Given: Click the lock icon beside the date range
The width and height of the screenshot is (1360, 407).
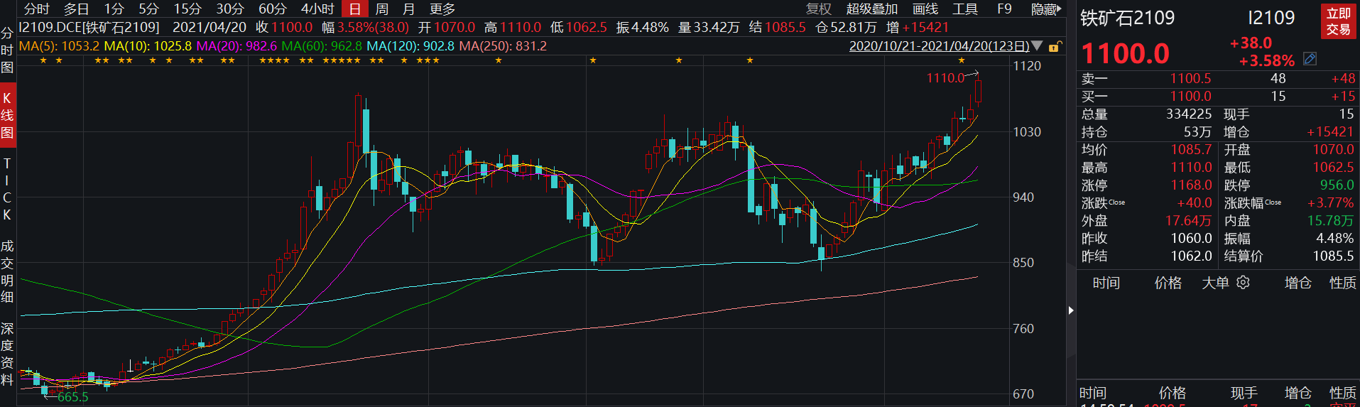Looking at the screenshot, I should (1055, 47).
